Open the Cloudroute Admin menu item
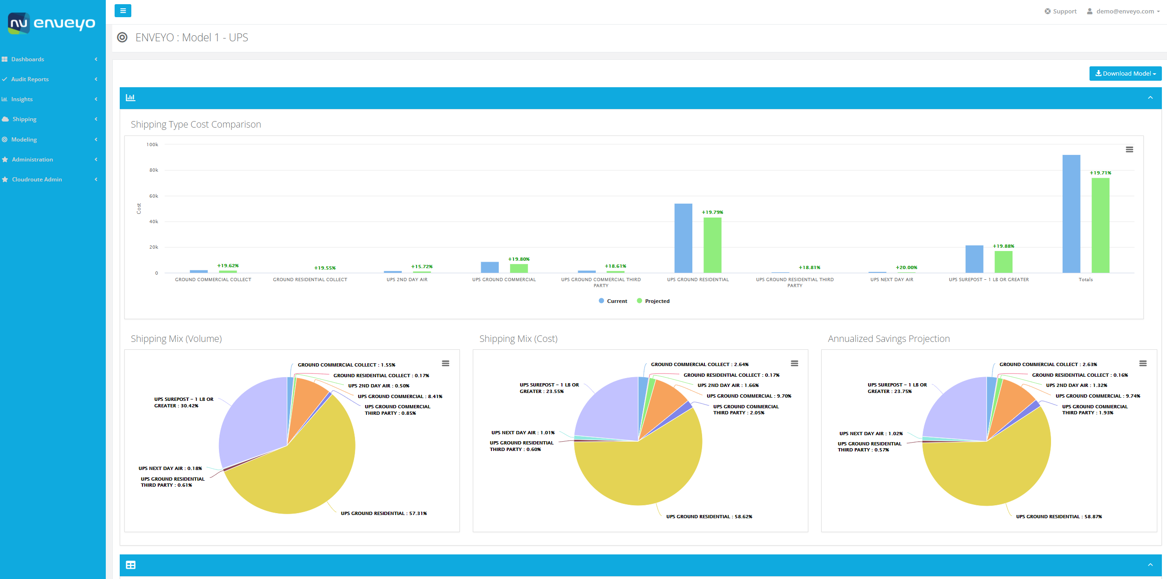This screenshot has width=1167, height=579. click(53, 180)
